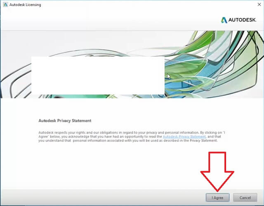This screenshot has height=206, width=264.
Task: Open the Autodesk Privacy Statement link
Action: click(x=184, y=136)
